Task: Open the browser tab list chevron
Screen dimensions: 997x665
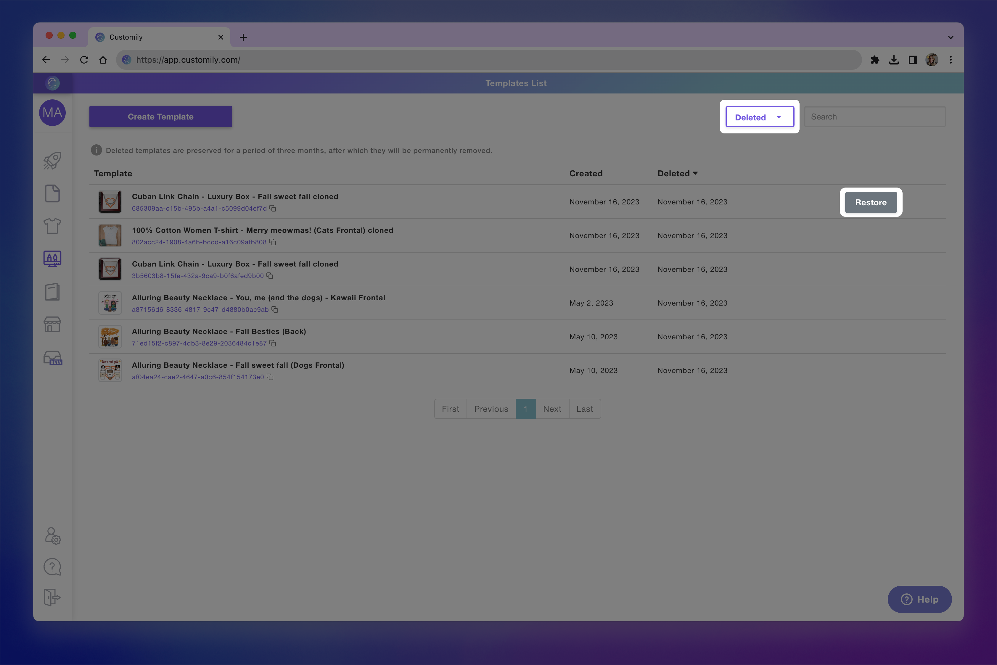Action: [950, 37]
